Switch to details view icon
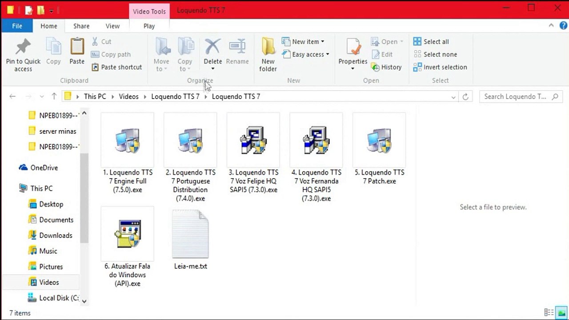The width and height of the screenshot is (569, 320). tap(549, 312)
